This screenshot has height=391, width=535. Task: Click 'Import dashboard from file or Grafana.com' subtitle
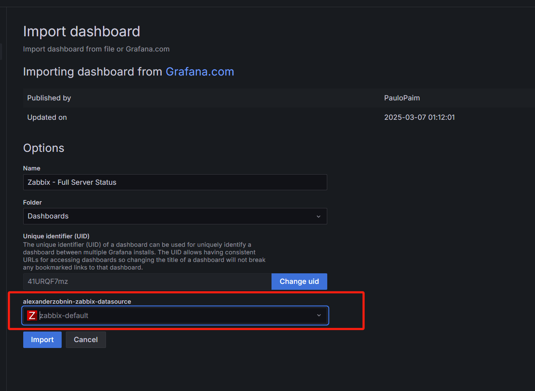96,49
